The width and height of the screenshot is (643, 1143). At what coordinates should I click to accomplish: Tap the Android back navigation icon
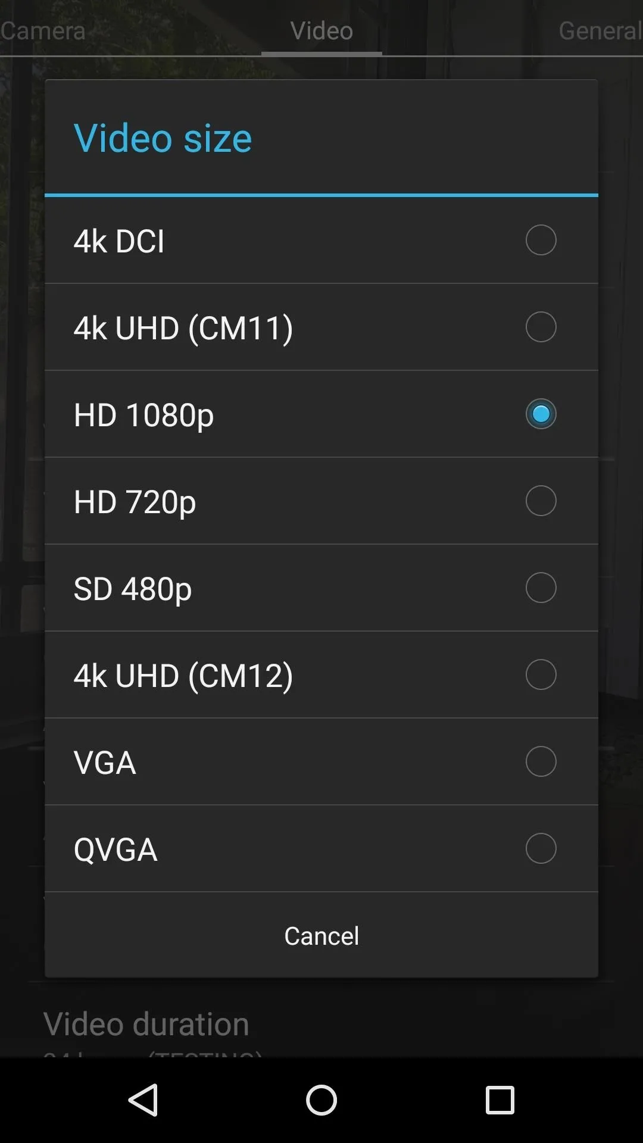143,1100
